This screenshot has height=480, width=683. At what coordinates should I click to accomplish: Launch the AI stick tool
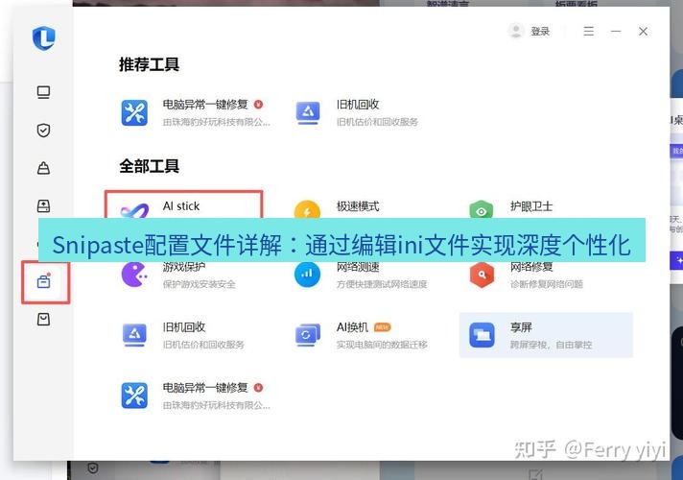pos(183,204)
